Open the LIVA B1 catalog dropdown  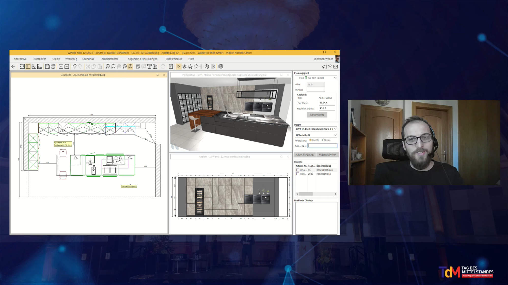pos(335,129)
